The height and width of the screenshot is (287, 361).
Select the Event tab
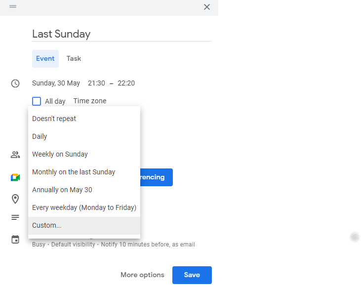[x=45, y=58]
